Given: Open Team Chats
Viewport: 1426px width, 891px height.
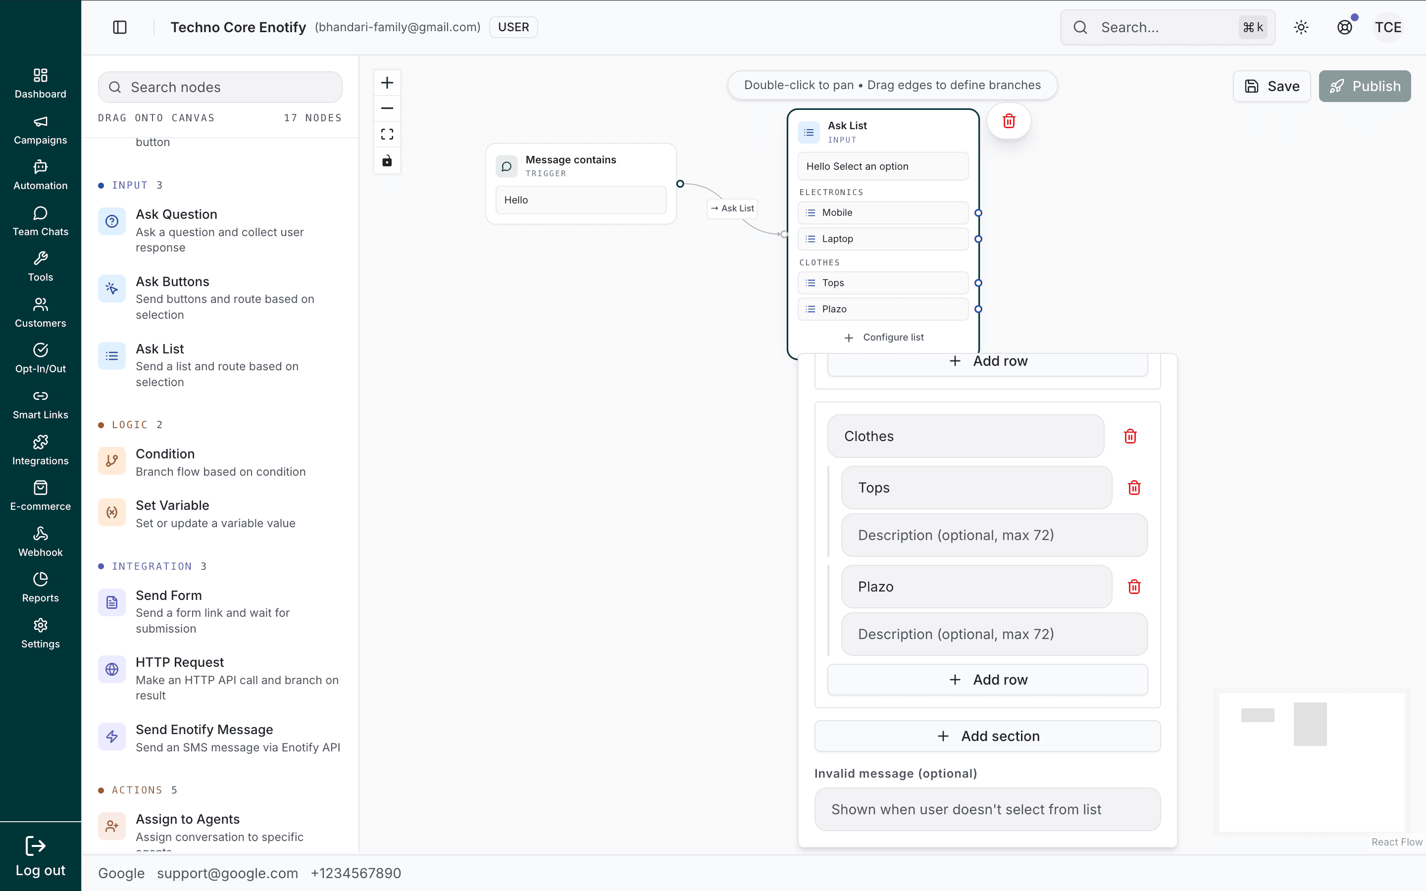Looking at the screenshot, I should point(40,221).
